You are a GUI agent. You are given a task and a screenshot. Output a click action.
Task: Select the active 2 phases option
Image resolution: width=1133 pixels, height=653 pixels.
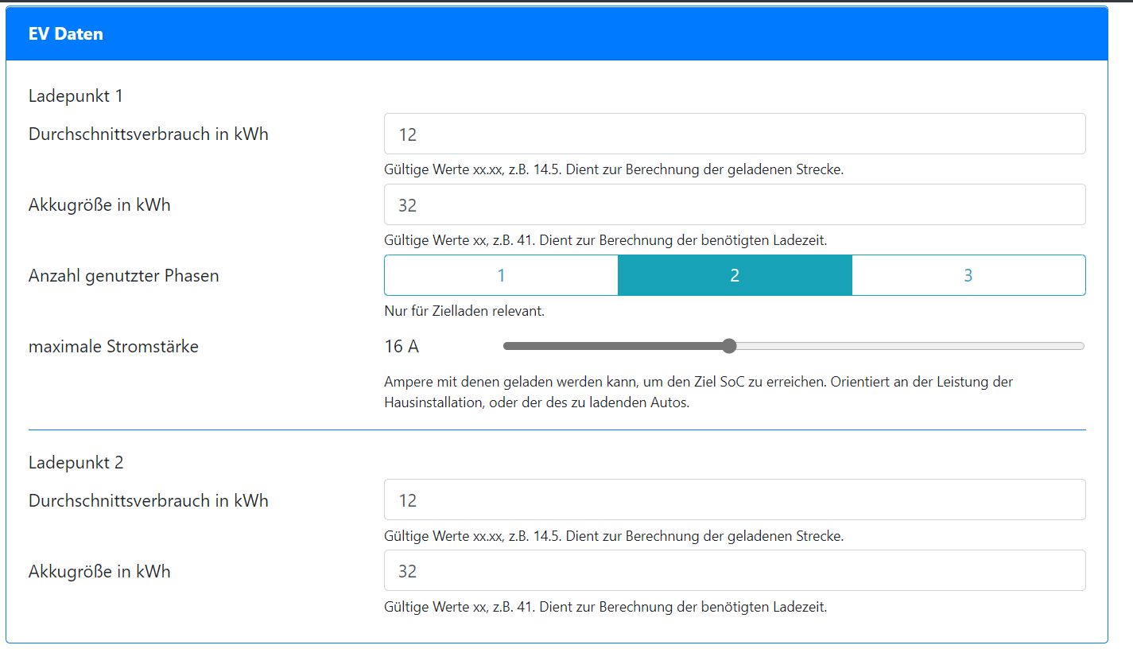point(735,275)
